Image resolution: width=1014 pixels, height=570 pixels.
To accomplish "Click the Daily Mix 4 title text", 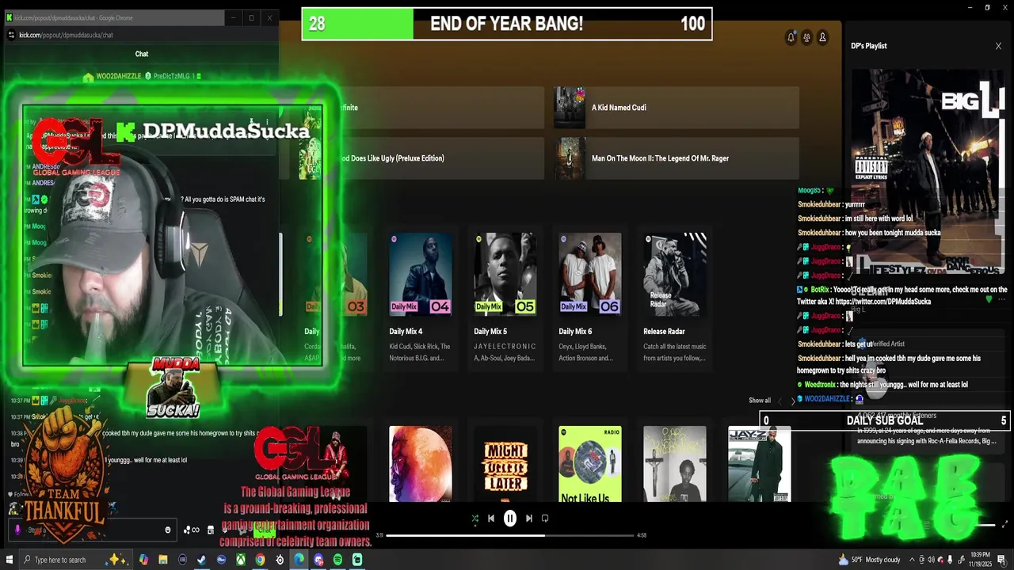I will pos(406,332).
